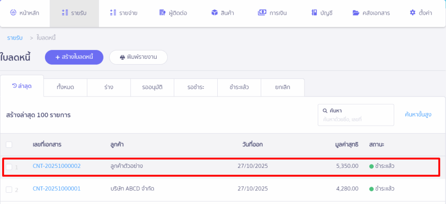
Task: Click the ตั้งค่า settings gear icon
Action: point(412,13)
